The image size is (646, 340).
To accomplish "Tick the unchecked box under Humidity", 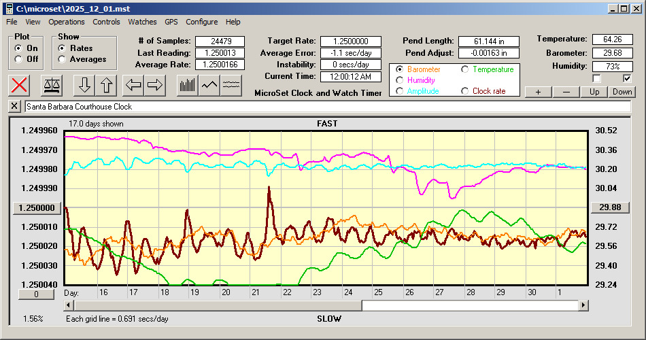I will click(x=597, y=79).
